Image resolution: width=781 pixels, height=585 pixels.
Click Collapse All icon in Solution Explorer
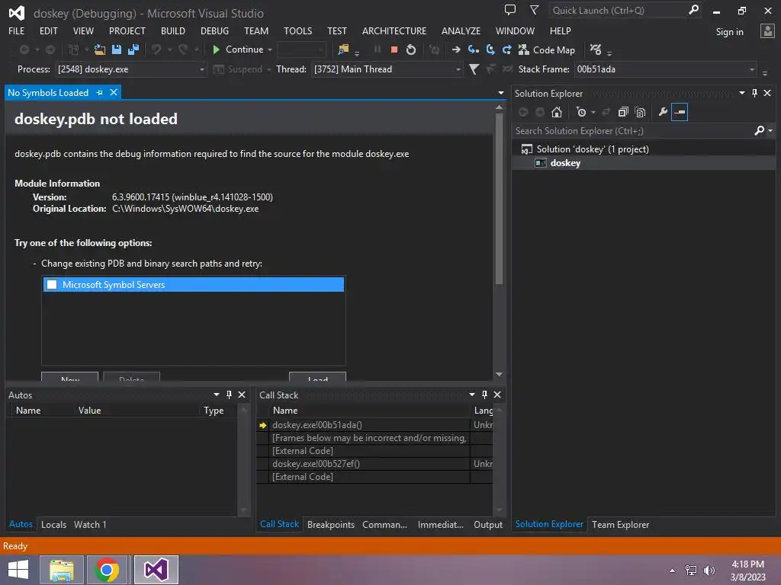(x=623, y=113)
